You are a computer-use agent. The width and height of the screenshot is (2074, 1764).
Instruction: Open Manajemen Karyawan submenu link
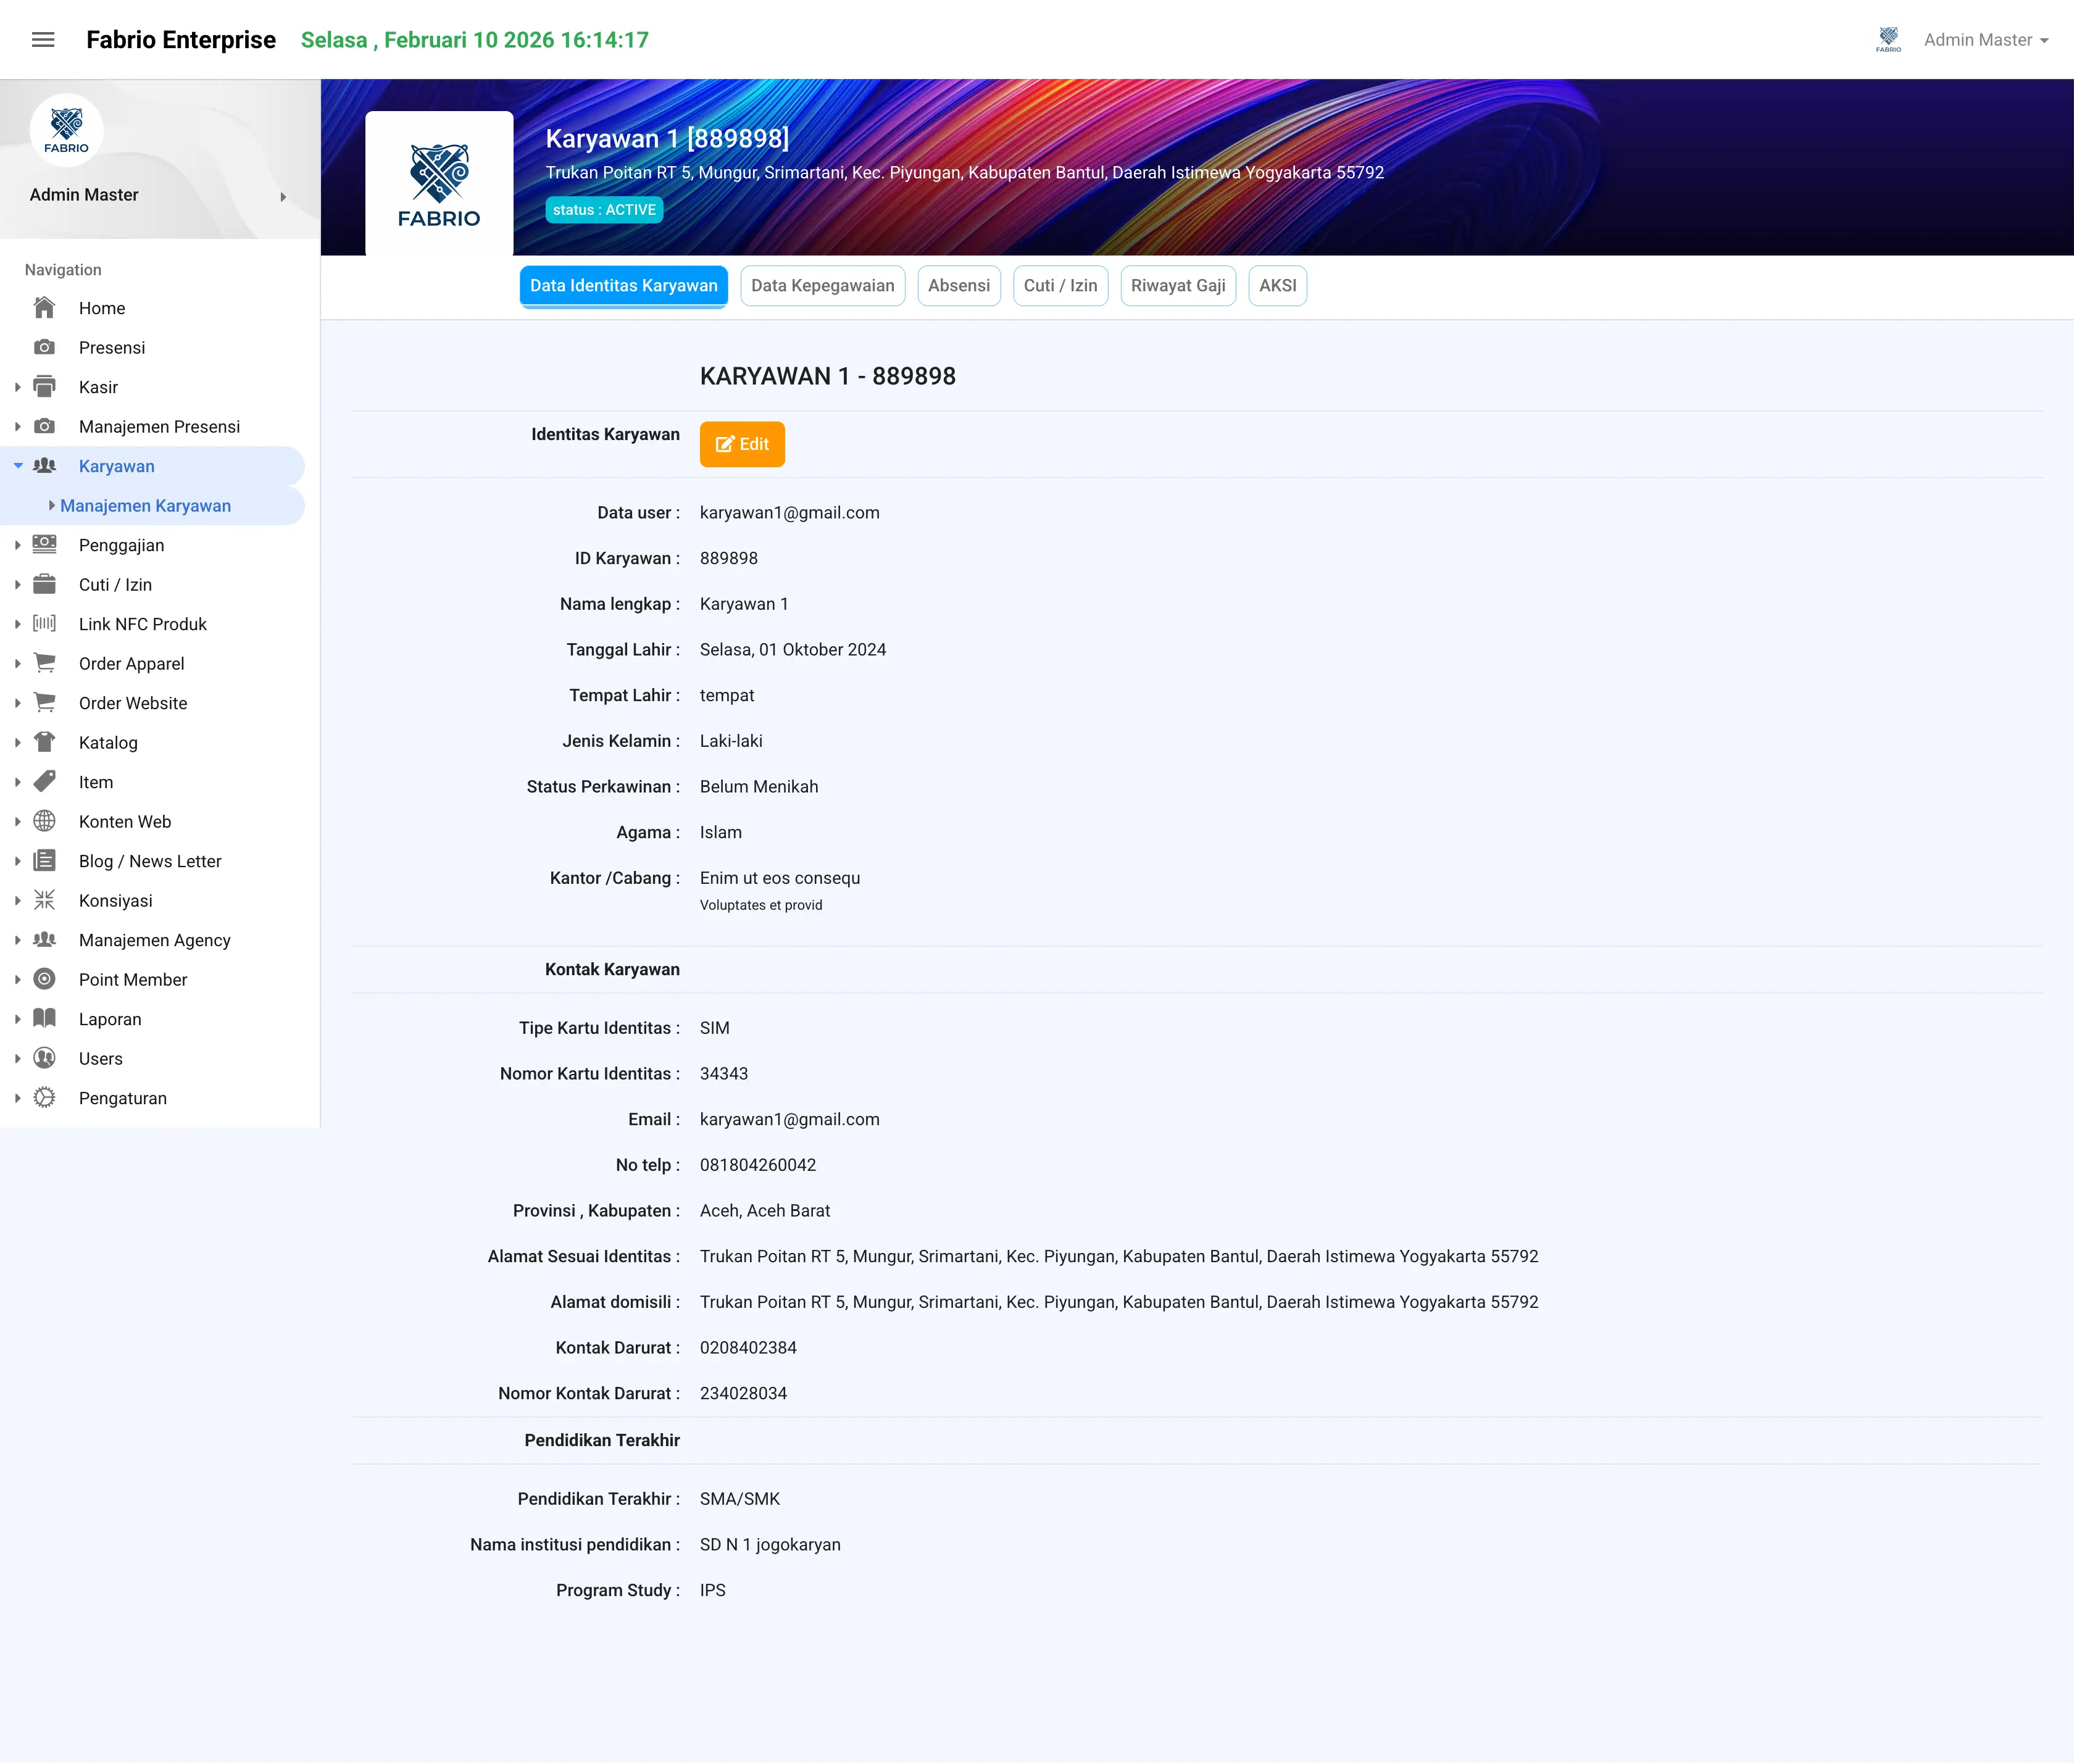(145, 506)
